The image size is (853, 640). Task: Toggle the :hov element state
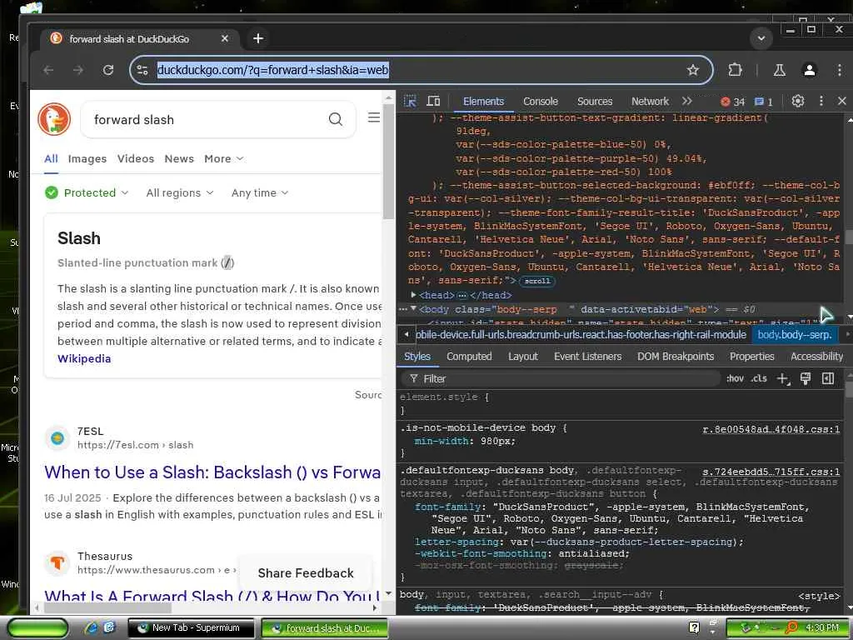tap(735, 378)
